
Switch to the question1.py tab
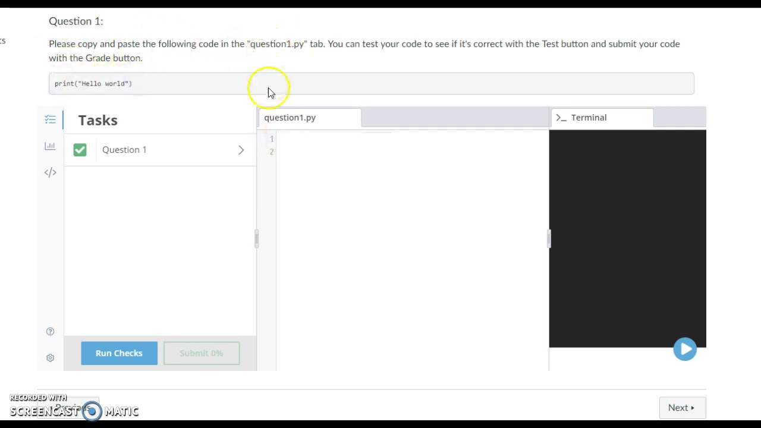(x=309, y=118)
